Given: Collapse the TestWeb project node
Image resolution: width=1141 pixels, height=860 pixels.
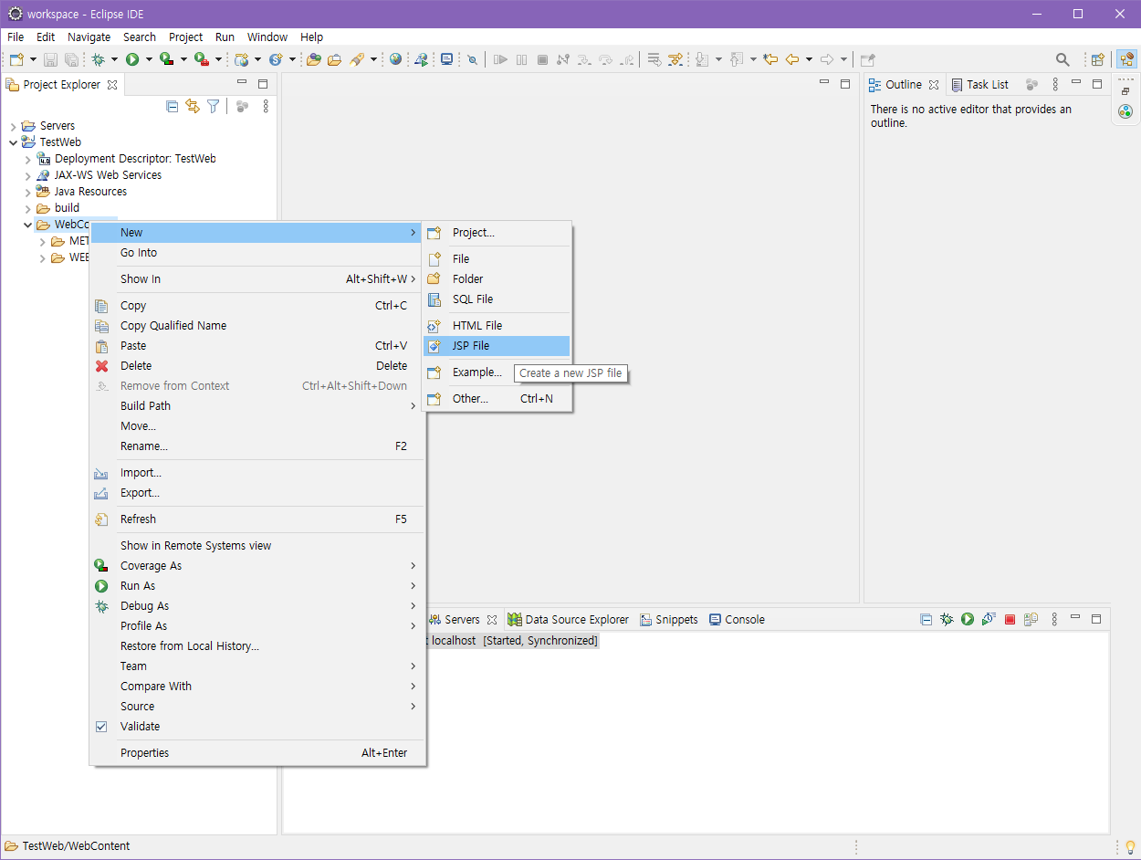Looking at the screenshot, I should tap(13, 142).
